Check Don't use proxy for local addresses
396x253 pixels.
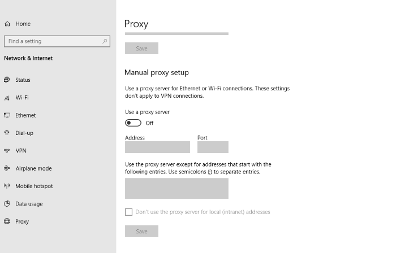128,212
